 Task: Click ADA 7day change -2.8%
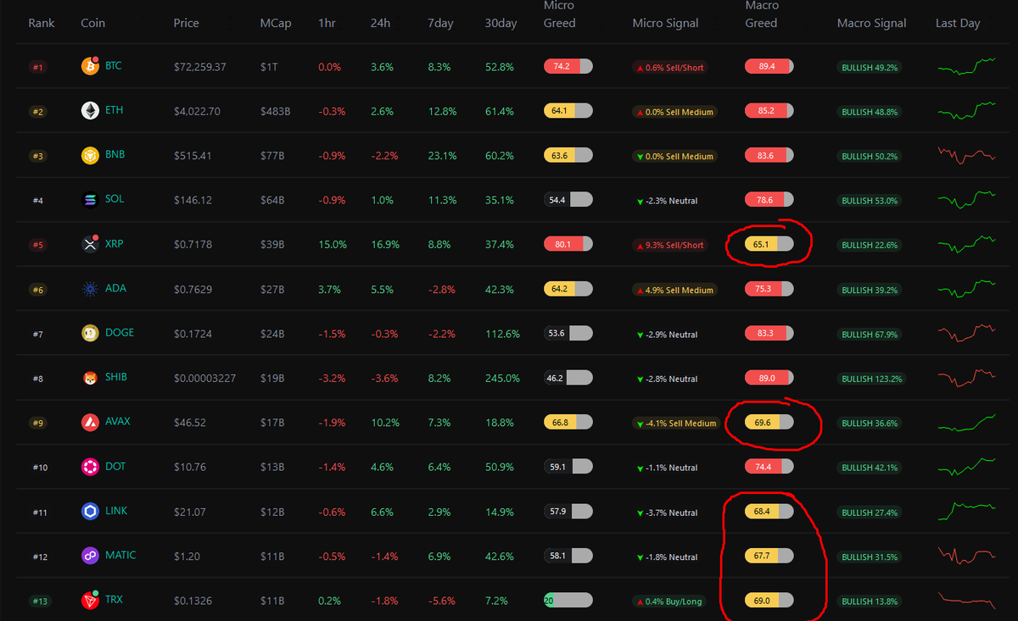442,289
